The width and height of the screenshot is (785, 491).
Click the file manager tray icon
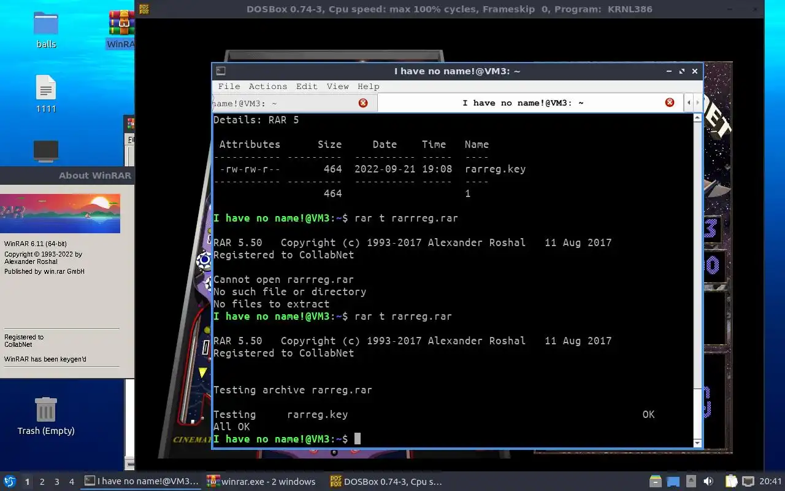656,481
